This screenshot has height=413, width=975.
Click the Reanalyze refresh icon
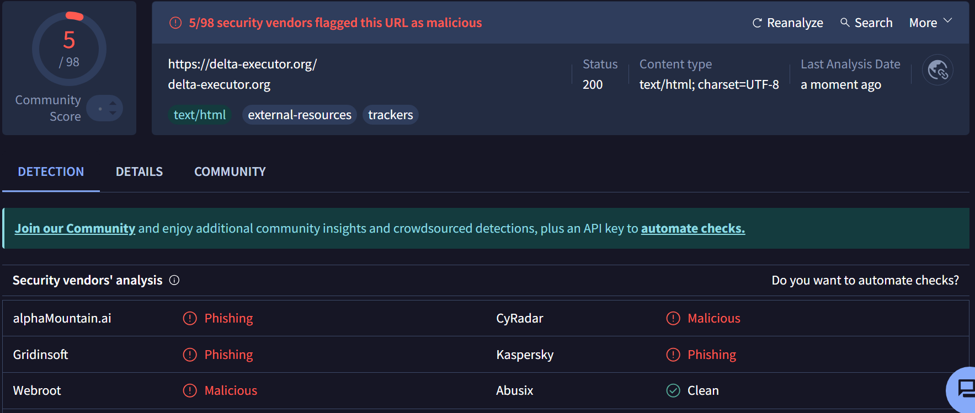click(757, 23)
